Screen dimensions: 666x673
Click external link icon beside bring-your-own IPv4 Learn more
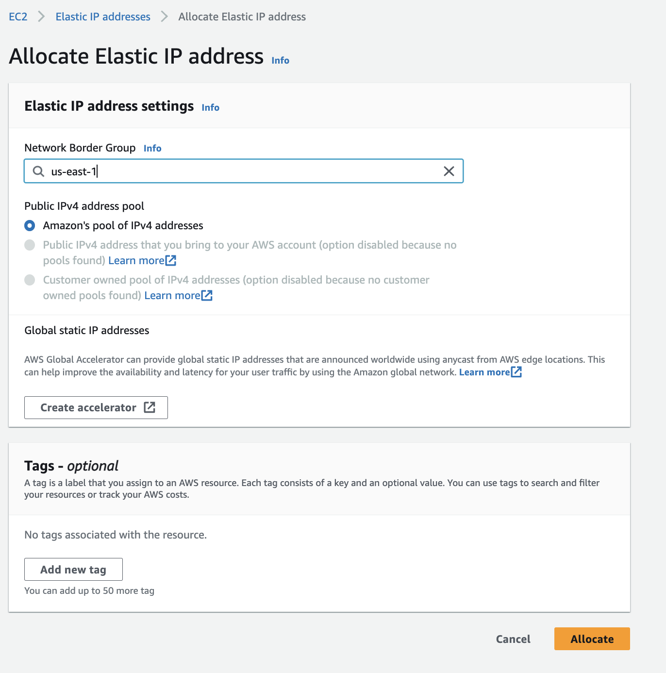171,261
